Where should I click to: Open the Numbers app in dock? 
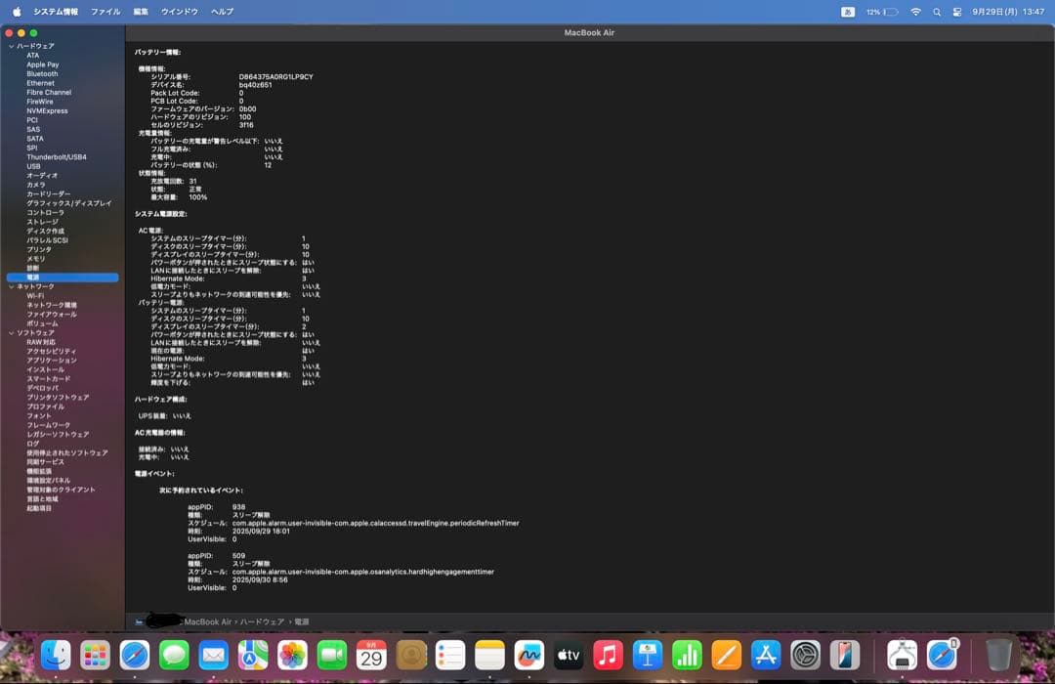pyautogui.click(x=688, y=654)
